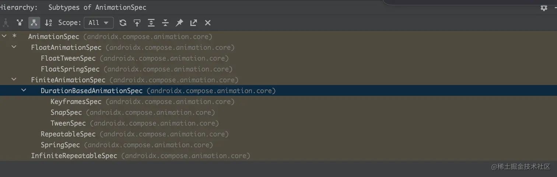Collapse the DurationBasedAnimationSpec node
This screenshot has width=557, height=177.
(x=24, y=90)
